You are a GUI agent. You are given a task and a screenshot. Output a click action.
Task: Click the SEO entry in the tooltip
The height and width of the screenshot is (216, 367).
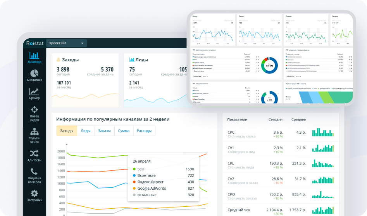pos(164,169)
